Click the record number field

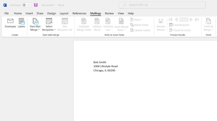click(184, 20)
